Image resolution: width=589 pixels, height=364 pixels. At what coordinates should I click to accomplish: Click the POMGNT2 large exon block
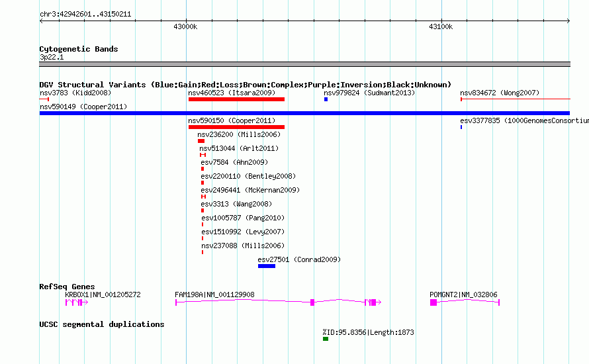[433, 302]
